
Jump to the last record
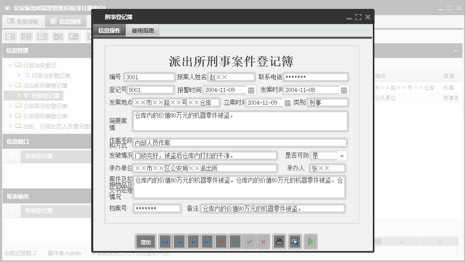[x=207, y=242]
